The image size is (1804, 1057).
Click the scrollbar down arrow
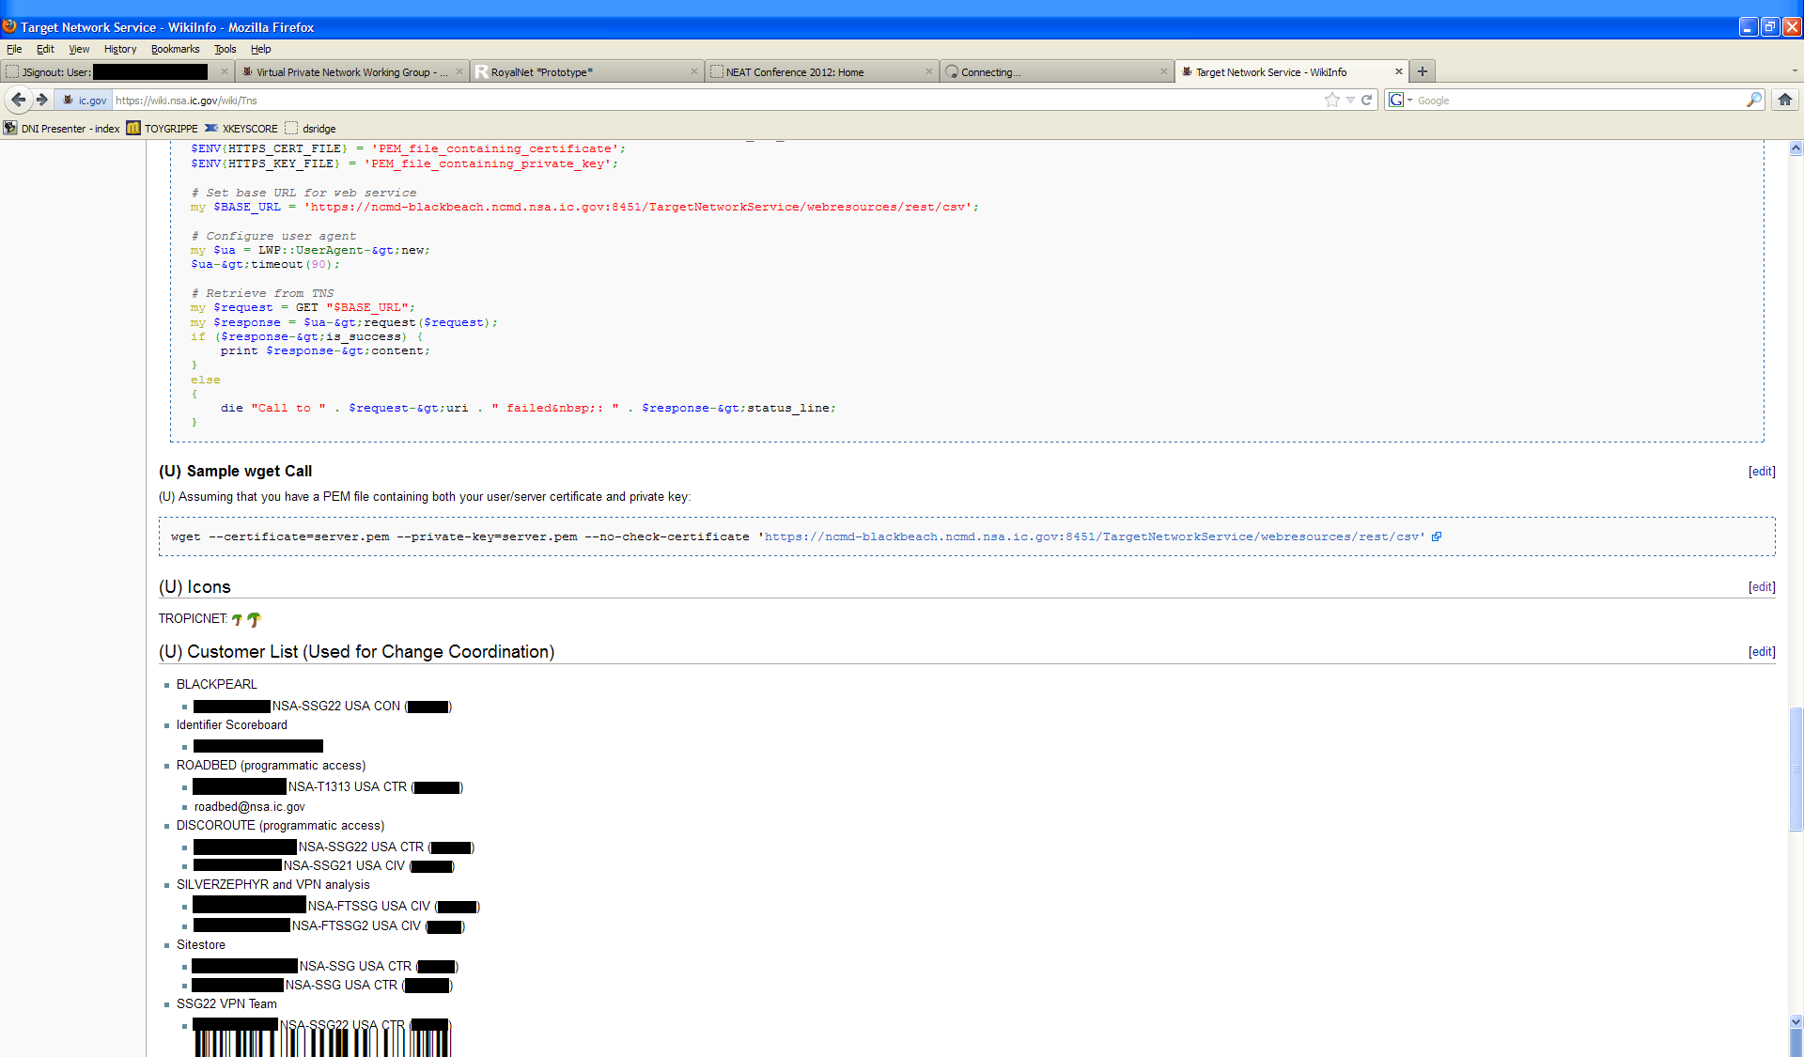[1796, 1021]
